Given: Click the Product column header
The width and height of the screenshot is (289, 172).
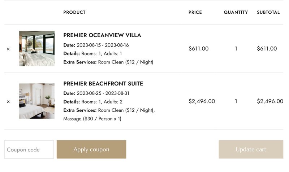Looking at the screenshot, I should 74,12.
